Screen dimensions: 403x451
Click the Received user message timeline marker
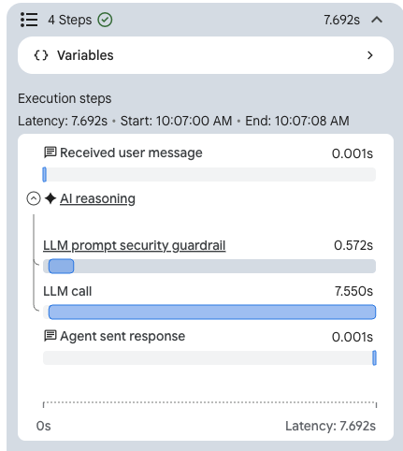(x=45, y=174)
